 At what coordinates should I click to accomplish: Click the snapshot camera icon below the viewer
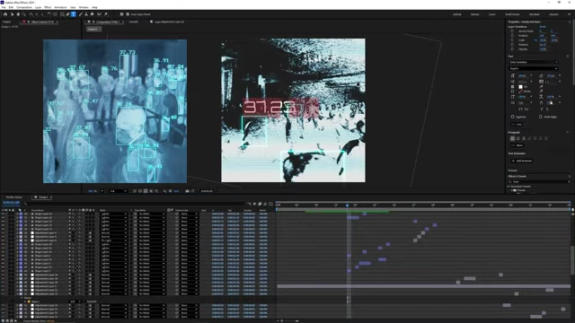point(187,191)
